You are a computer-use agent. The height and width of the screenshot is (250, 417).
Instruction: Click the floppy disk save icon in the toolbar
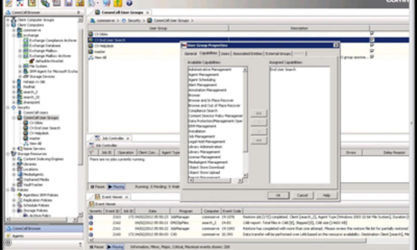(x=68, y=3)
